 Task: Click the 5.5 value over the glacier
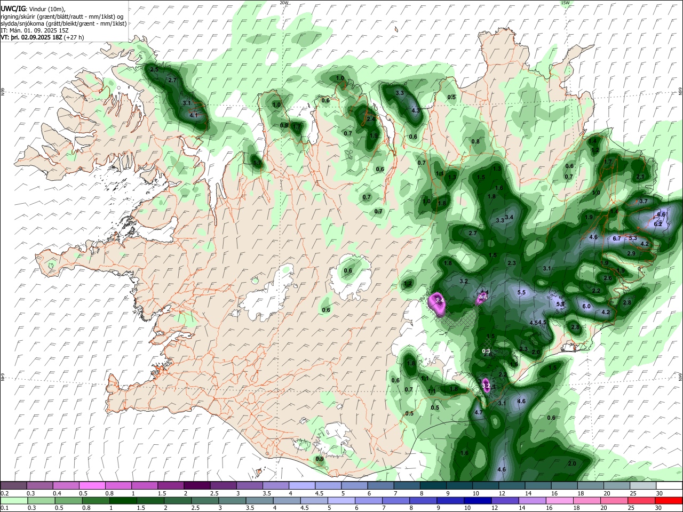522,292
